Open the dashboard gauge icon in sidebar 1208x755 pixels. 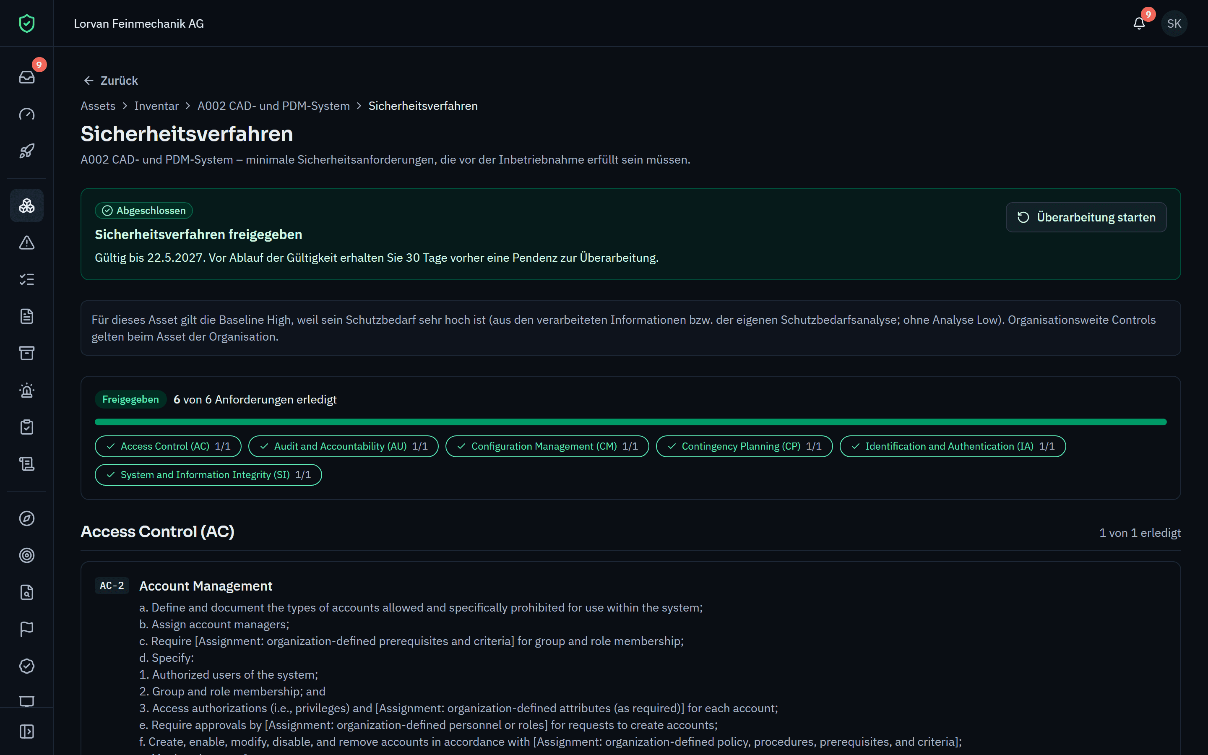click(x=27, y=114)
